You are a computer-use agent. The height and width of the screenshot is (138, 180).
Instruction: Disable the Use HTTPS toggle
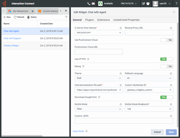[x=167, y=59]
